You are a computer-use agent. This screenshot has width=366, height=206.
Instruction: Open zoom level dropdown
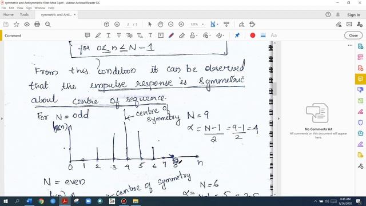pos(202,24)
